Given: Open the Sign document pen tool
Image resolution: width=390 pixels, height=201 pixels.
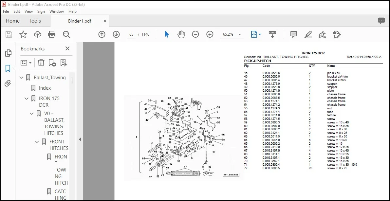Looking at the screenshot, I should 323,34.
